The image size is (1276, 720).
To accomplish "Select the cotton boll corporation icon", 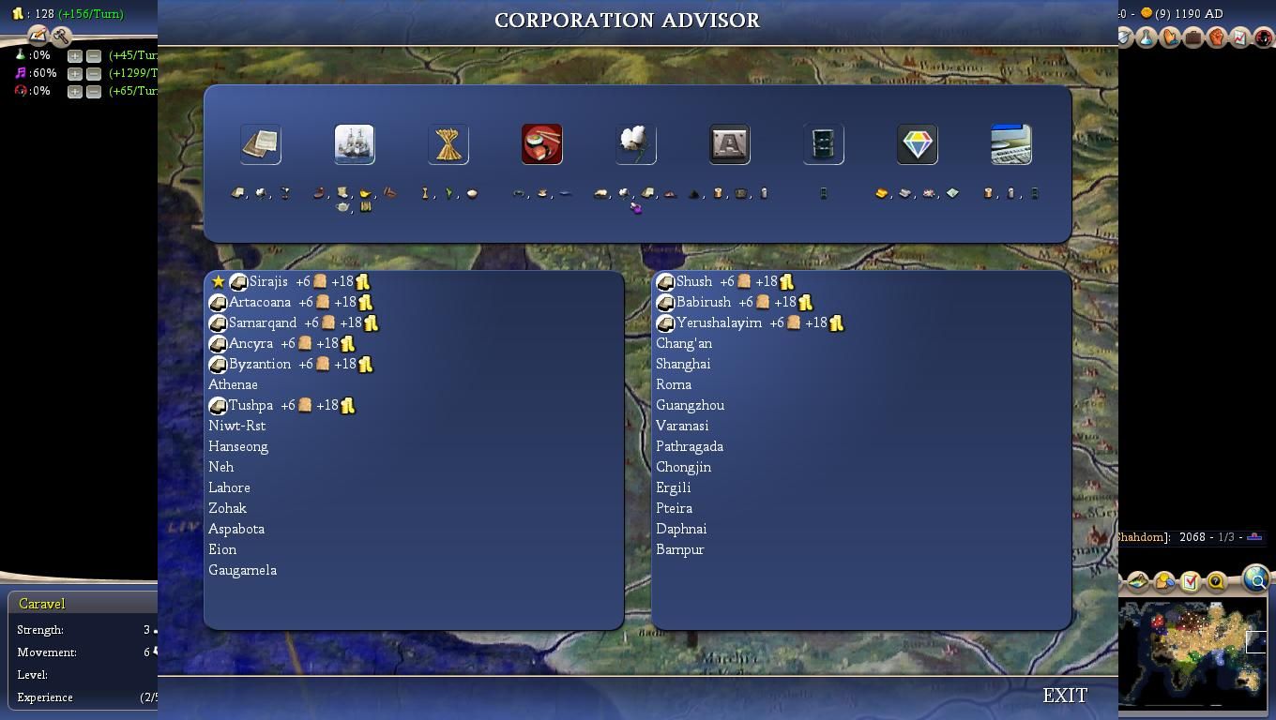I will point(636,144).
